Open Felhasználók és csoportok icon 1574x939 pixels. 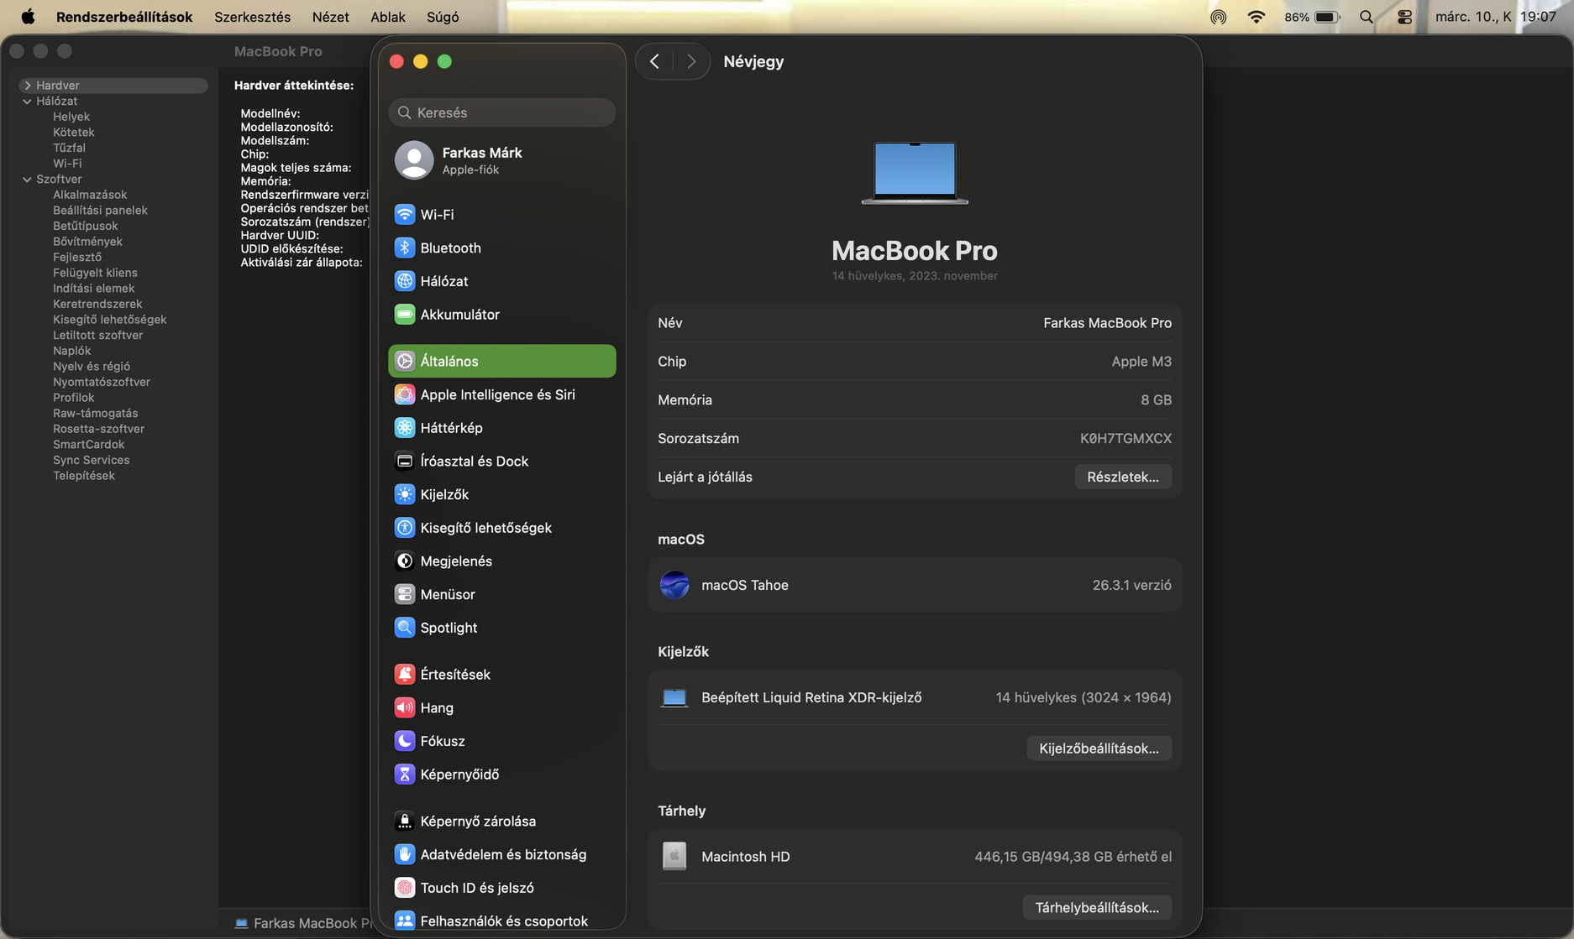(404, 921)
